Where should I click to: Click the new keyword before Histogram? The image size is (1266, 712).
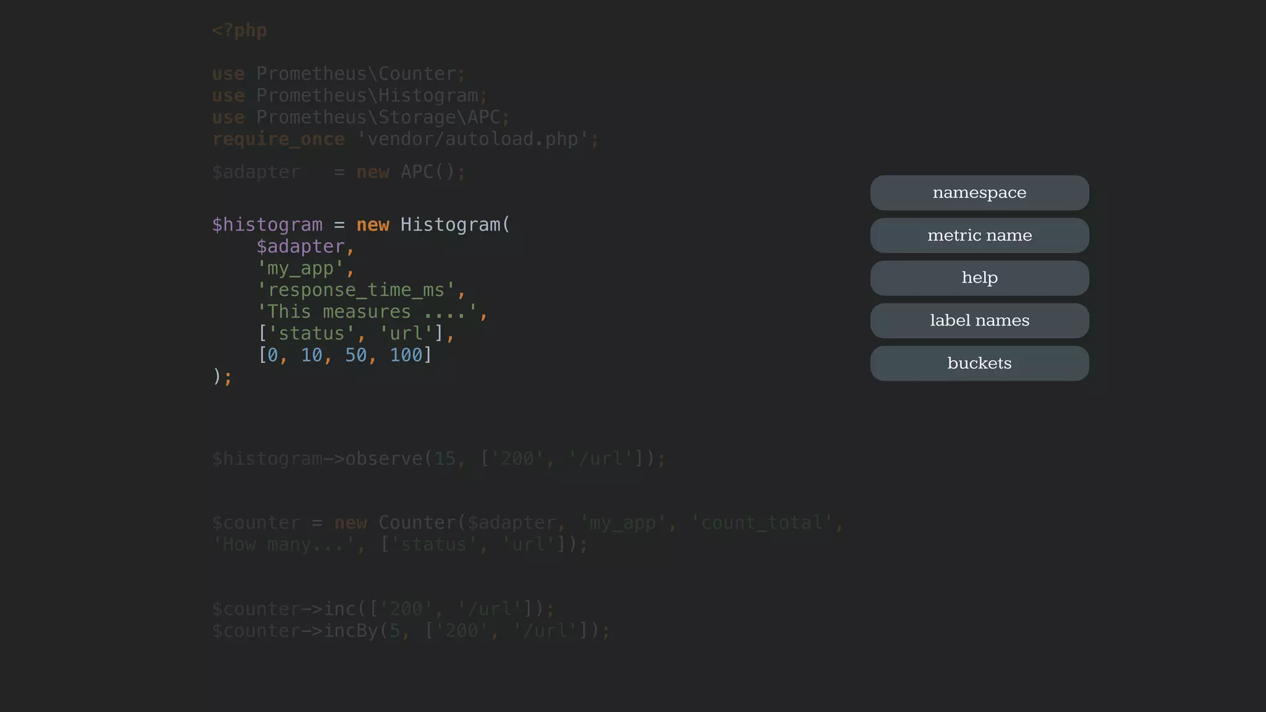pos(373,225)
